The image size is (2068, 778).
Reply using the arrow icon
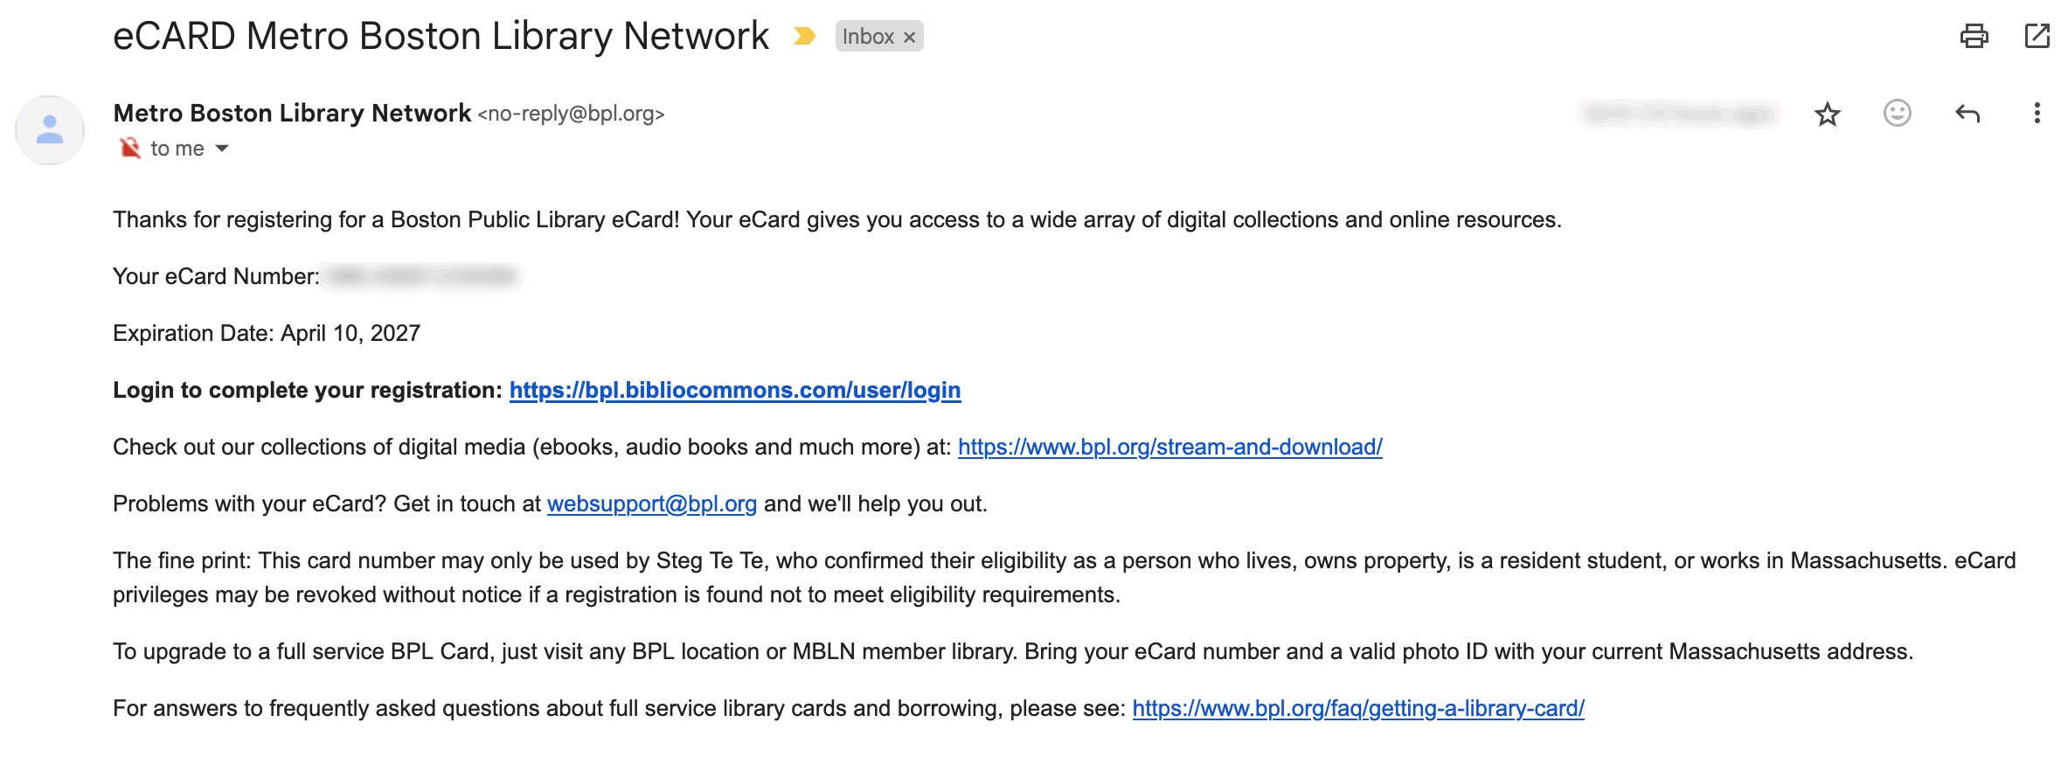coord(1967,114)
